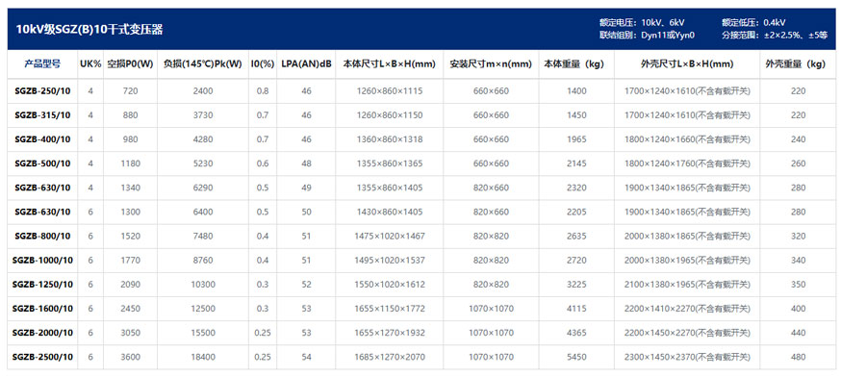Viewport: 841px width, 376px height.
Task: Select the 本体尺寸L×B×H(mm) column header
Action: tap(390, 64)
